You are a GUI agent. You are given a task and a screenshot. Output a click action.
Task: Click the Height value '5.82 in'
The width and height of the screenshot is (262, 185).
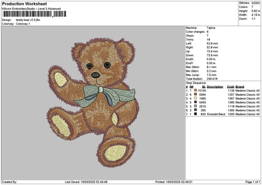point(255,11)
